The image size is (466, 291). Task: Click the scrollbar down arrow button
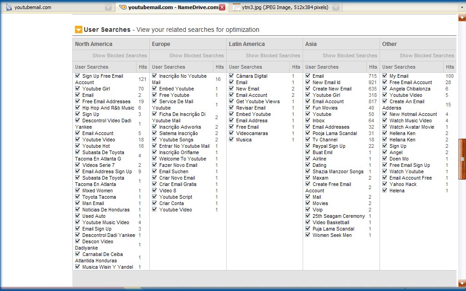click(462, 283)
